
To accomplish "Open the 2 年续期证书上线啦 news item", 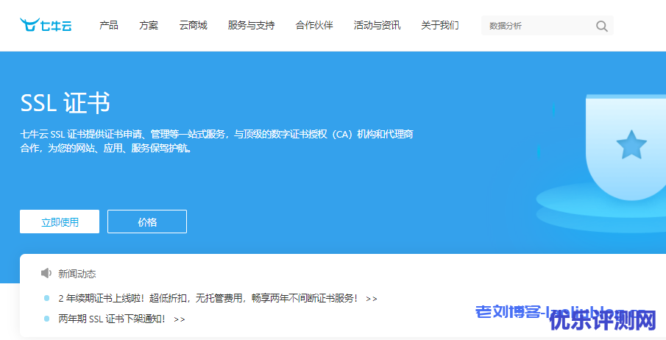I will [208, 299].
